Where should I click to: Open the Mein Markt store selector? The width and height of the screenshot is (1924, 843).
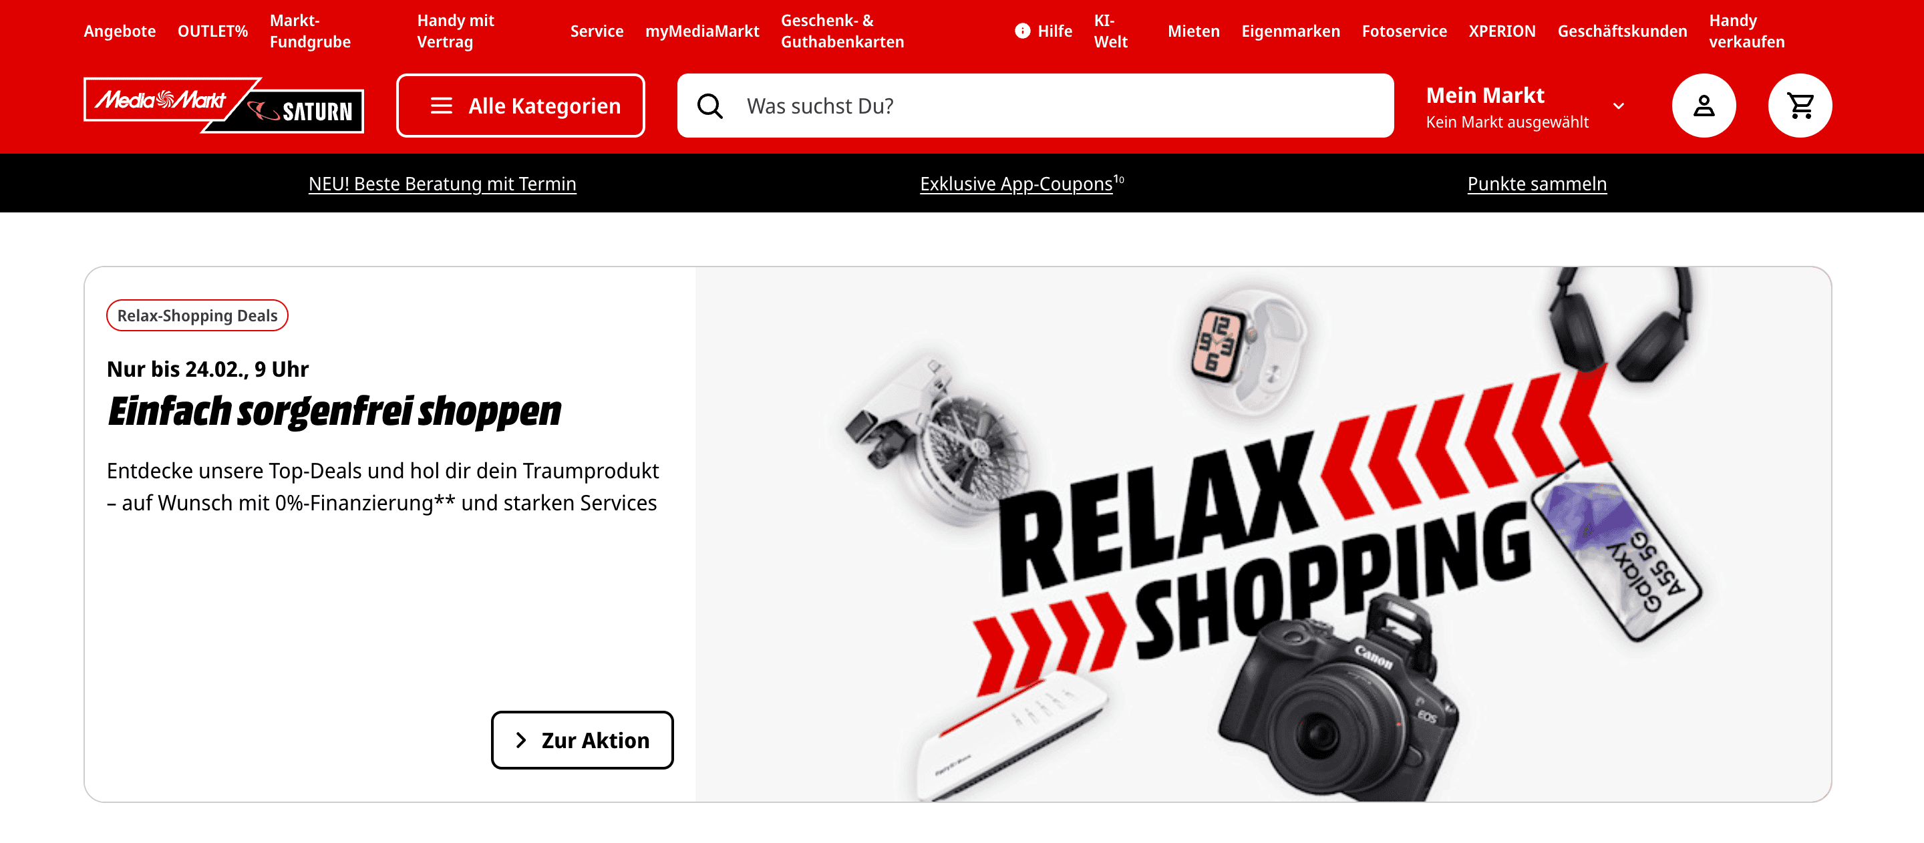(1525, 106)
